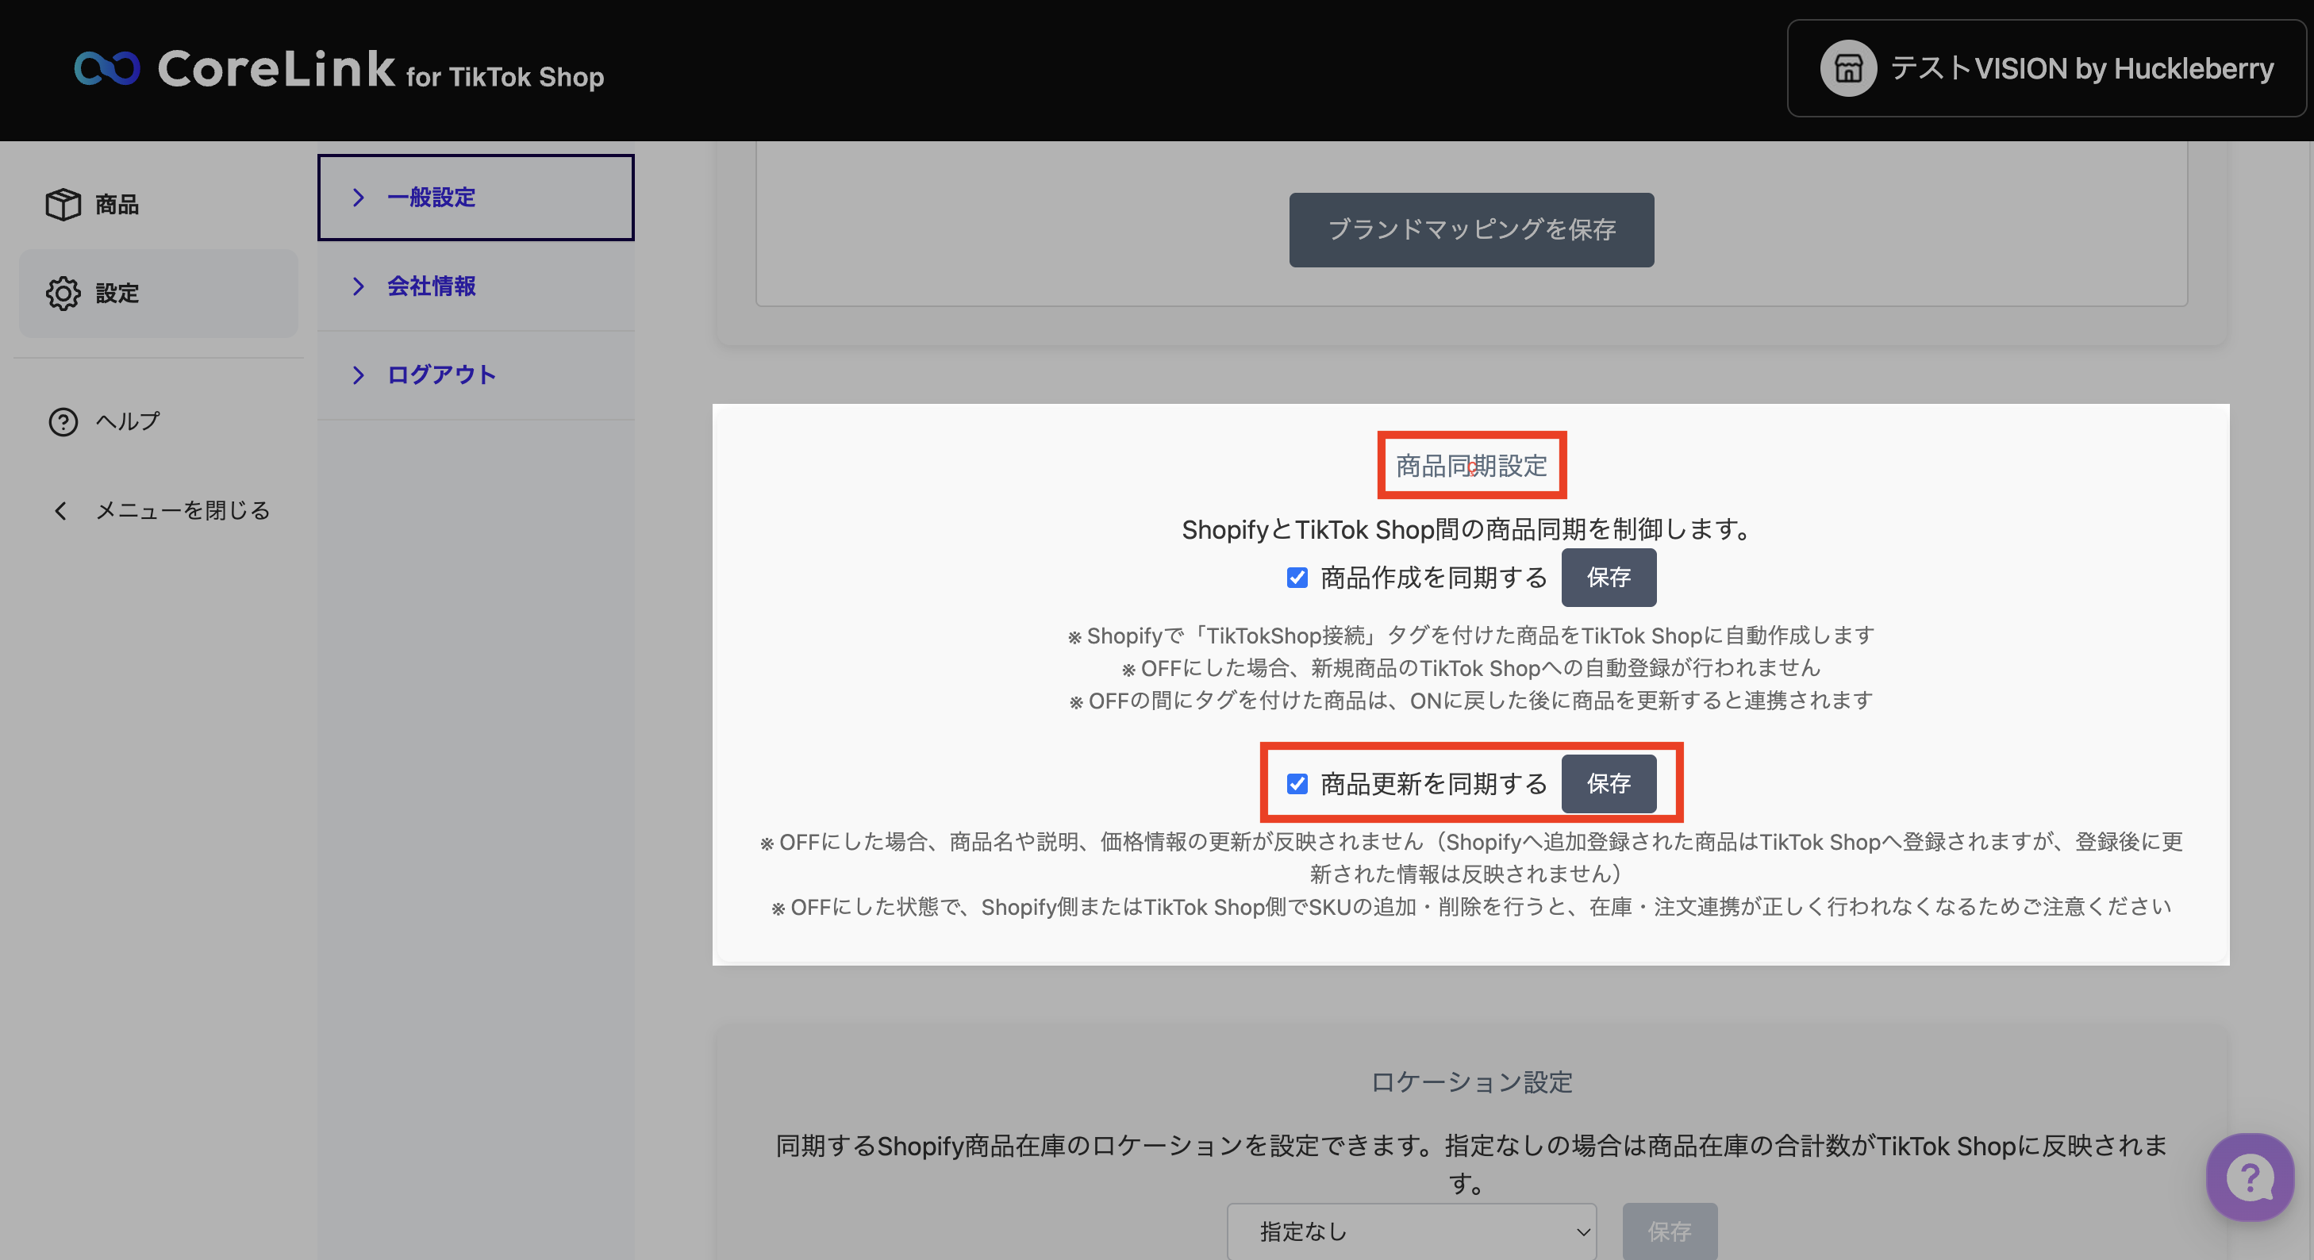Click the ヘルプ question mark icon
Screen dimensions: 2314x1260
click(63, 421)
